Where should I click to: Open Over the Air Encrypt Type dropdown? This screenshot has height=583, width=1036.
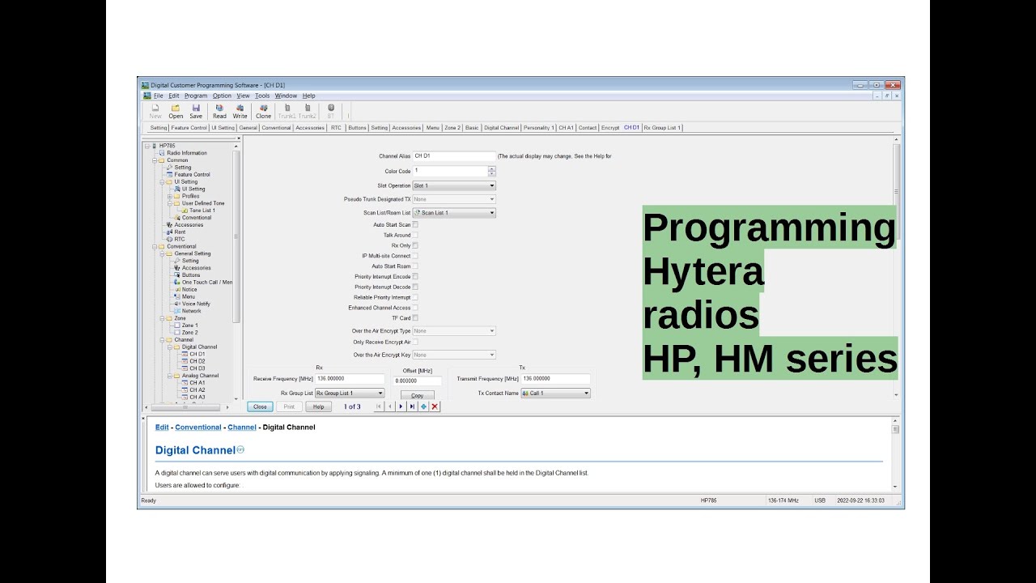click(x=454, y=330)
